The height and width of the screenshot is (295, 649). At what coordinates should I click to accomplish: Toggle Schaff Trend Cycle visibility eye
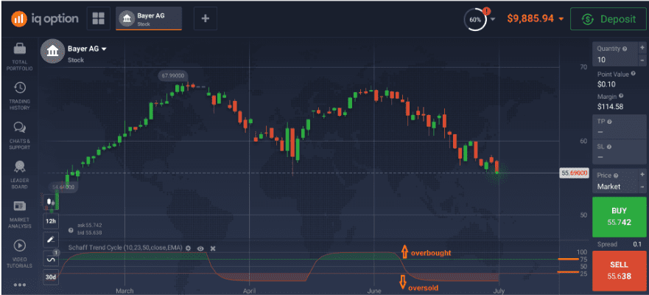coord(200,249)
